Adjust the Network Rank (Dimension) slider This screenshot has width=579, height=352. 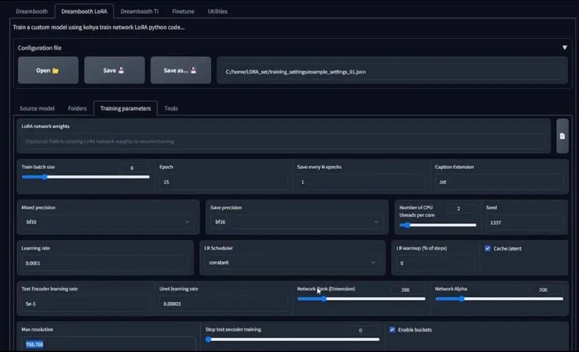pos(361,299)
